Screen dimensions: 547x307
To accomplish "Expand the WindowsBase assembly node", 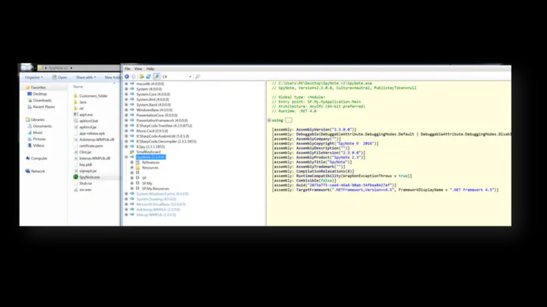I will (x=126, y=110).
